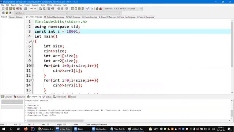Viewport: 234px width, 132px height.
Task: Open the Meeting Co... taskbar item
Action: click(99, 129)
